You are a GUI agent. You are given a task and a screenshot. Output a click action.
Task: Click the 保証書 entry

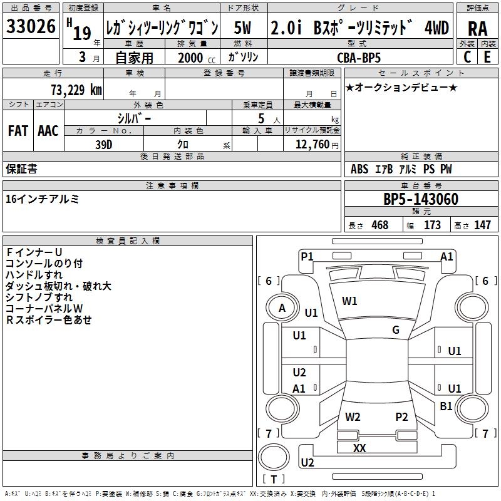click(21, 169)
